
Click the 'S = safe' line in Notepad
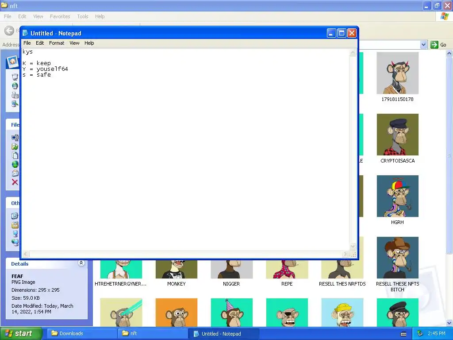37,74
